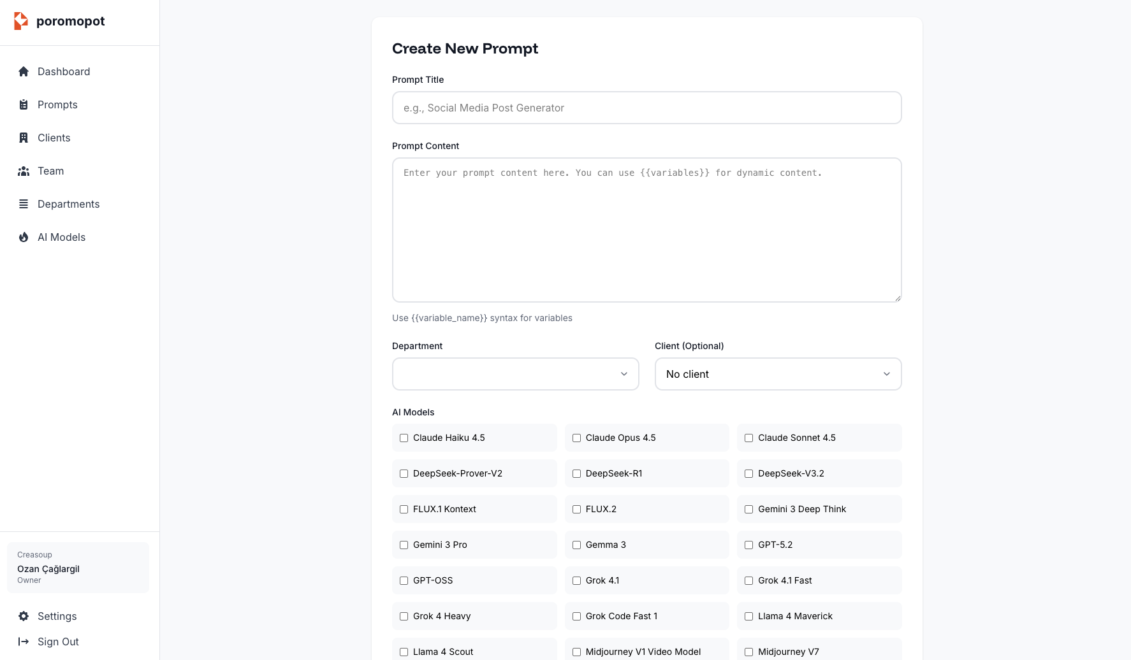The image size is (1131, 660).
Task: Click the AI Models flame icon
Action: pyautogui.click(x=24, y=237)
